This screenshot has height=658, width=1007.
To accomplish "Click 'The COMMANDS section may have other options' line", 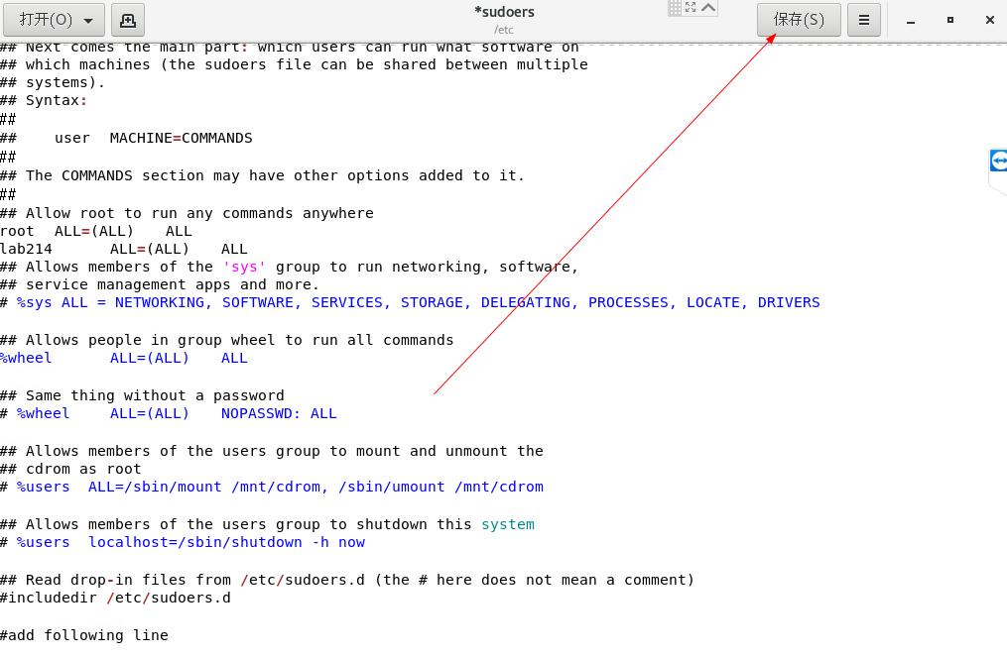I will 263,175.
